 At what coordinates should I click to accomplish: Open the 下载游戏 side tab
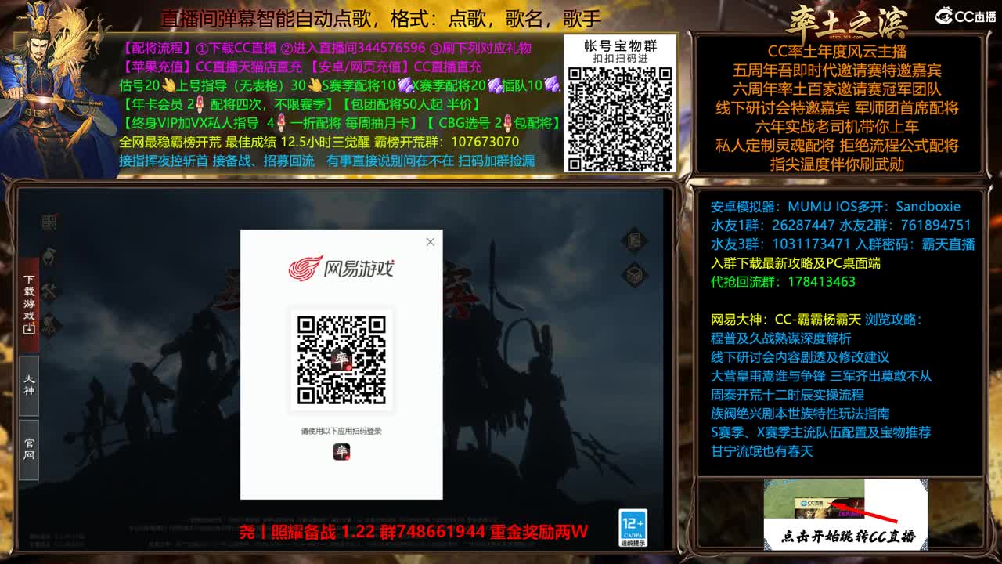tap(29, 305)
